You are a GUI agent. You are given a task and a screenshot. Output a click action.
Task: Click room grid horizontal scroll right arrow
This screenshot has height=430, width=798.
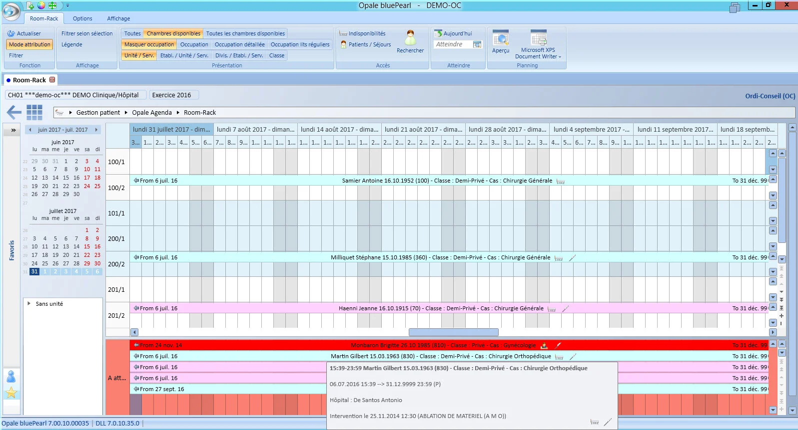773,332
